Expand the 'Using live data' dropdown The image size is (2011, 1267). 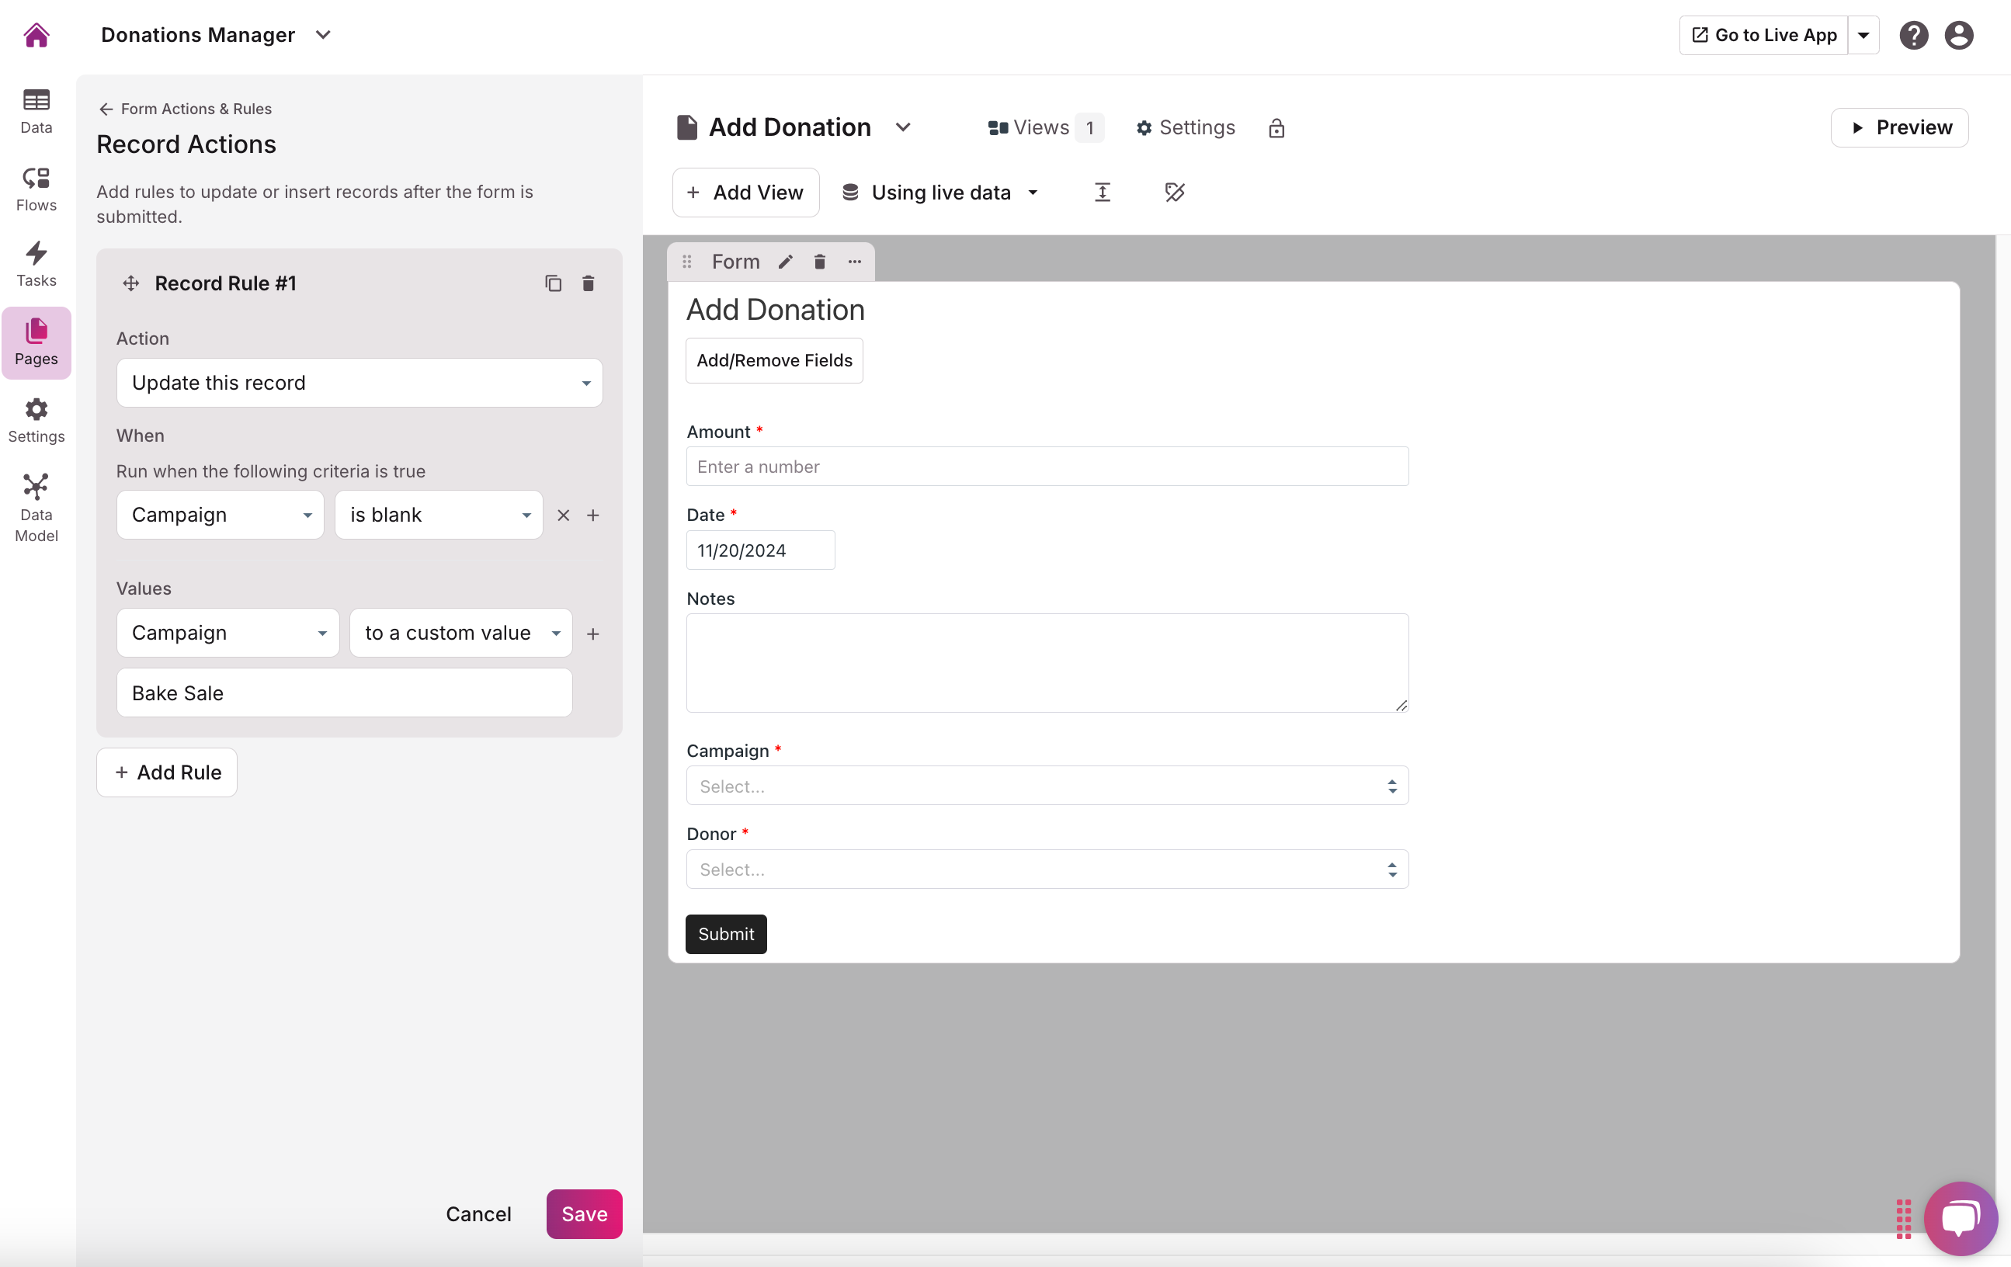point(941,192)
